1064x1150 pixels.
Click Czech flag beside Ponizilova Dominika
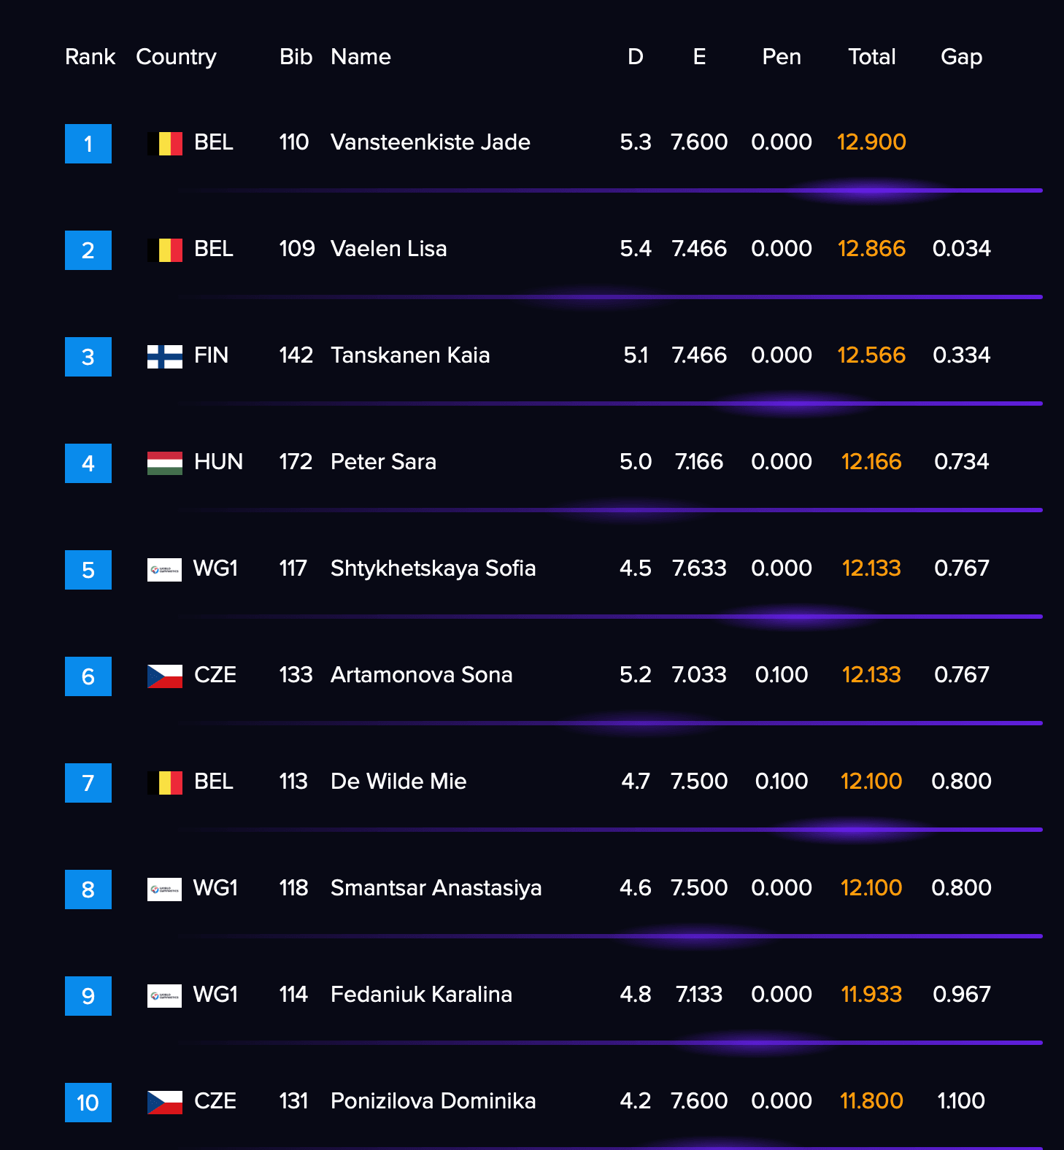pyautogui.click(x=164, y=1102)
